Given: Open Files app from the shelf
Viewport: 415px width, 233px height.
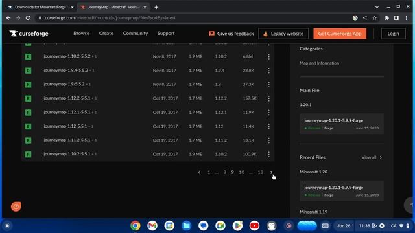Looking at the screenshot, I should click(x=186, y=226).
